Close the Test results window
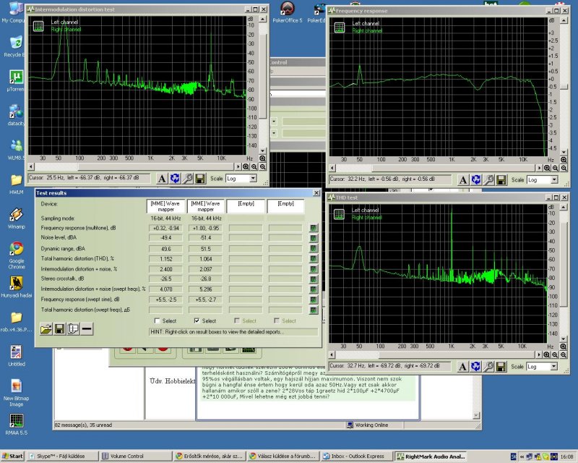The height and width of the screenshot is (463, 578). click(x=316, y=192)
